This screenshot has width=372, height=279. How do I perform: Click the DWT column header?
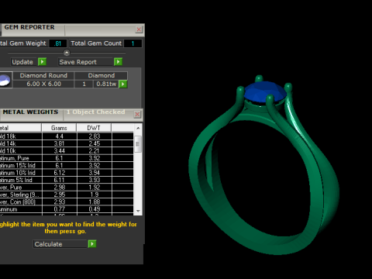pyautogui.click(x=94, y=128)
